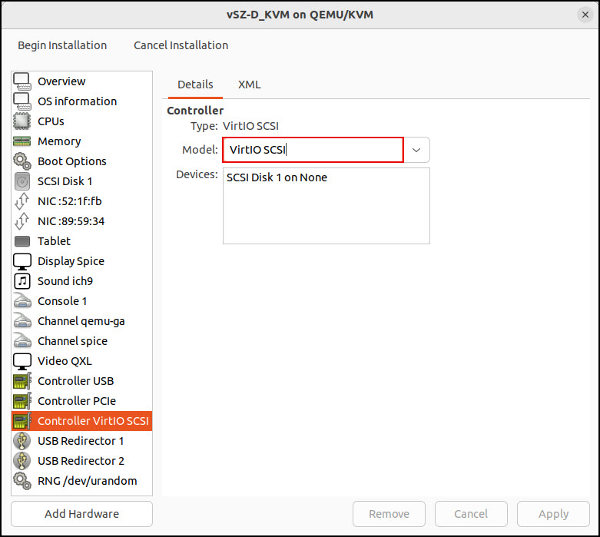
Task: Click the Remove button
Action: 389,514
